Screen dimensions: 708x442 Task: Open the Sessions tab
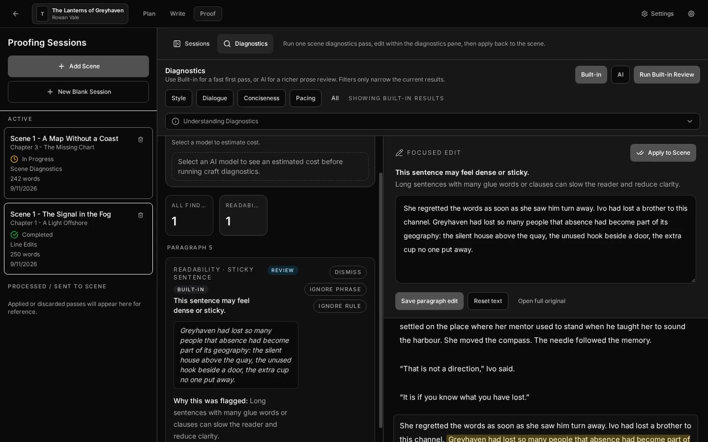click(191, 44)
